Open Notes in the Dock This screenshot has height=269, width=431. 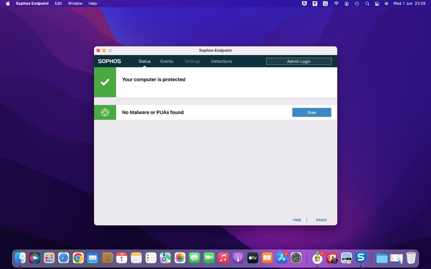[x=136, y=258]
